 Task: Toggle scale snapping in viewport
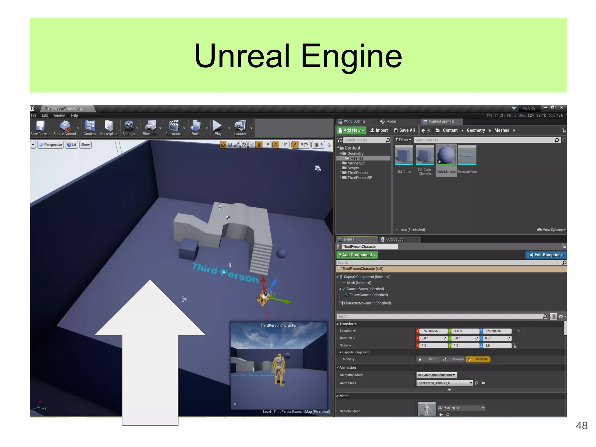pyautogui.click(x=295, y=145)
